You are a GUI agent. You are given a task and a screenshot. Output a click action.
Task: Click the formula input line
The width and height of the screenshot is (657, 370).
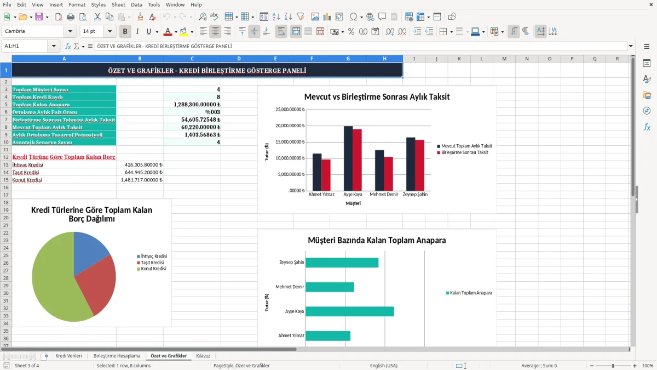[360, 47]
